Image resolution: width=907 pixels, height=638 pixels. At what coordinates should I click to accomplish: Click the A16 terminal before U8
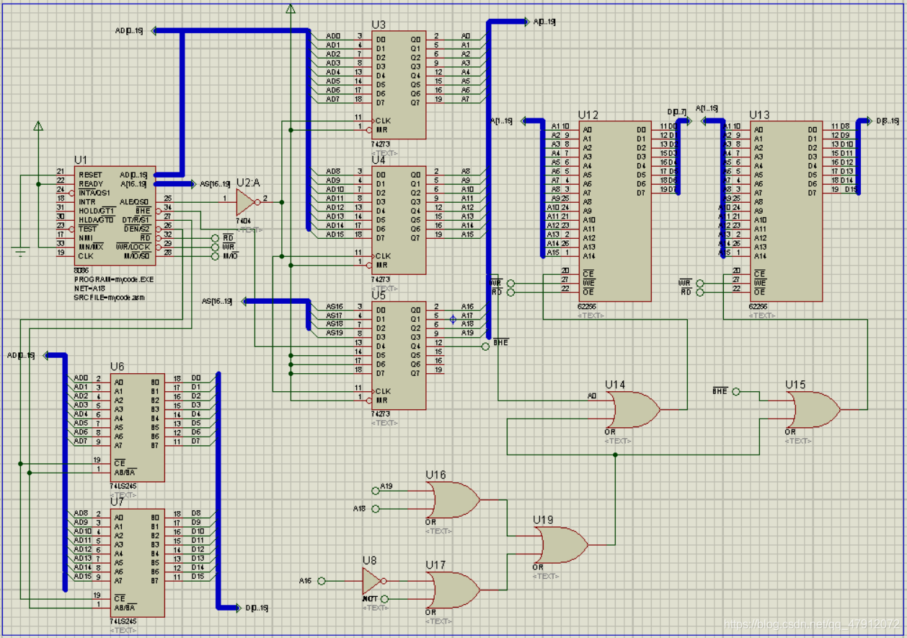(x=322, y=580)
